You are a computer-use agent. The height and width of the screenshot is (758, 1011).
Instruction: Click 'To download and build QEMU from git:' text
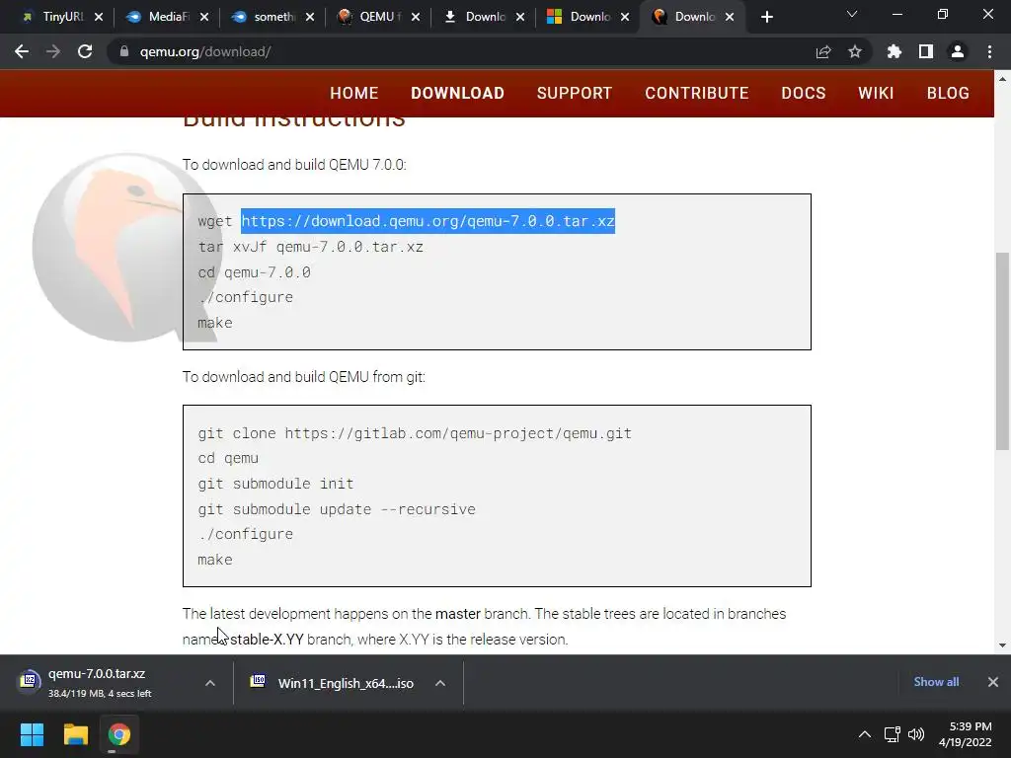304,376
